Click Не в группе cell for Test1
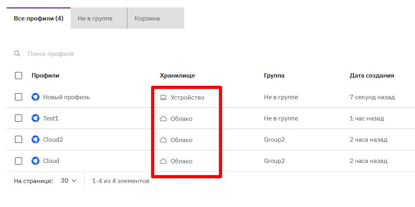 pyautogui.click(x=281, y=118)
